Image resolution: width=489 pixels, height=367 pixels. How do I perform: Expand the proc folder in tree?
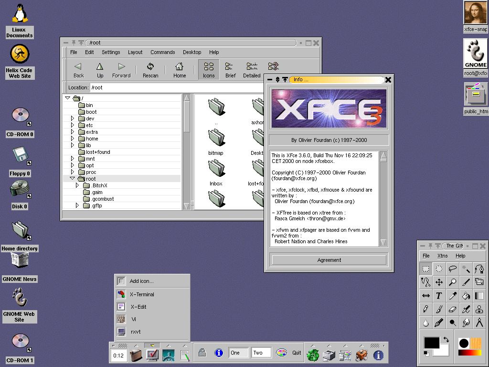tap(73, 172)
